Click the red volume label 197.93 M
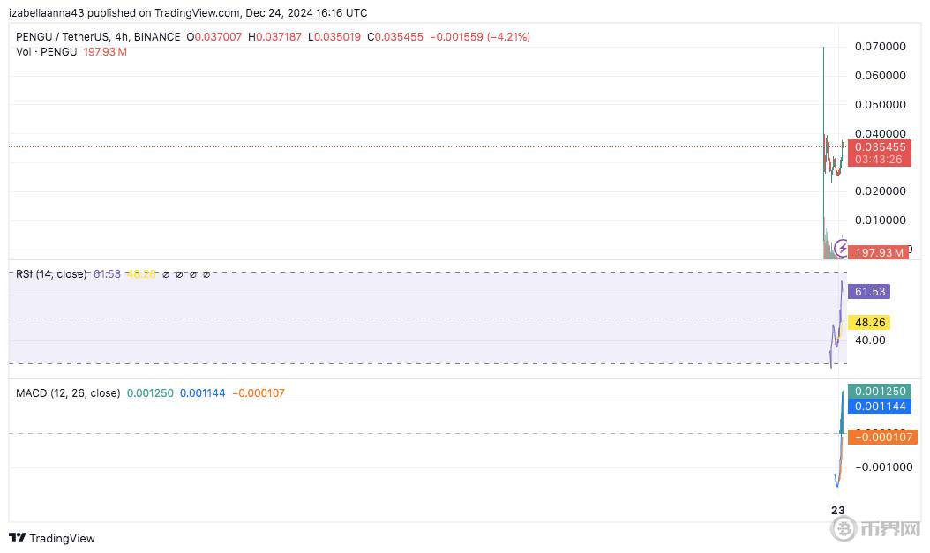 pyautogui.click(x=880, y=253)
